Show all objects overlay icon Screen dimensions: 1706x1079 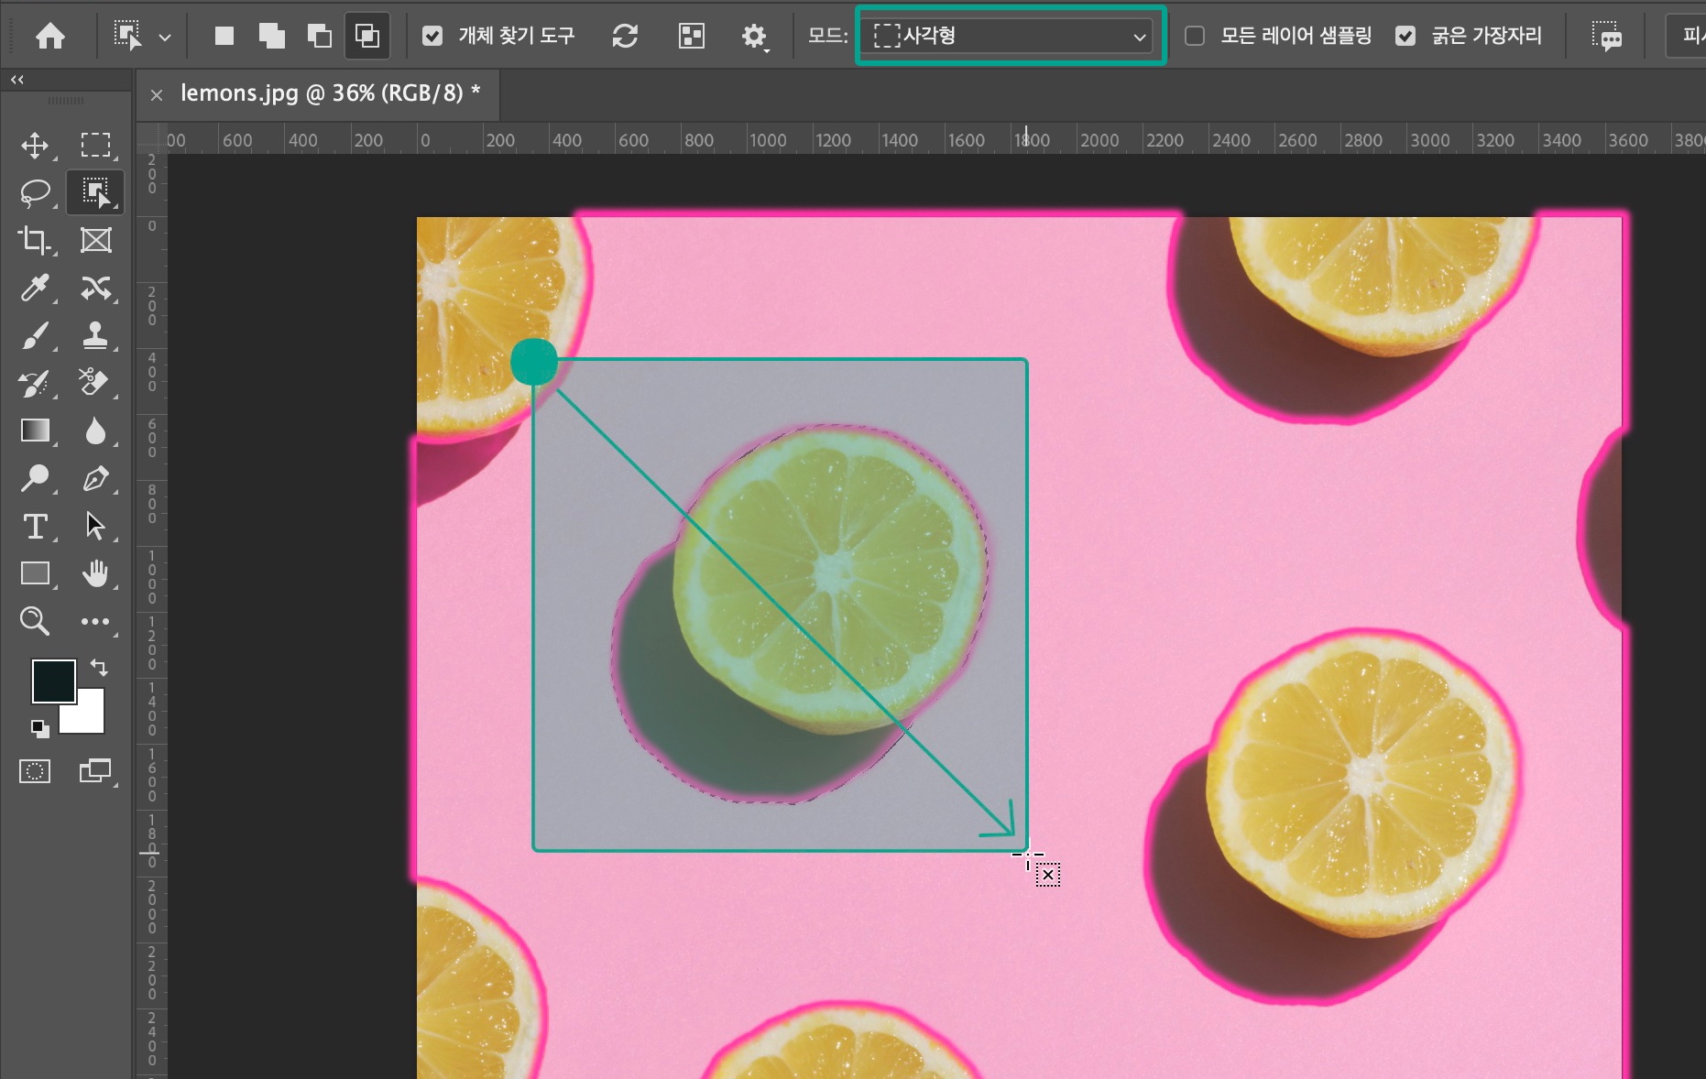point(692,37)
